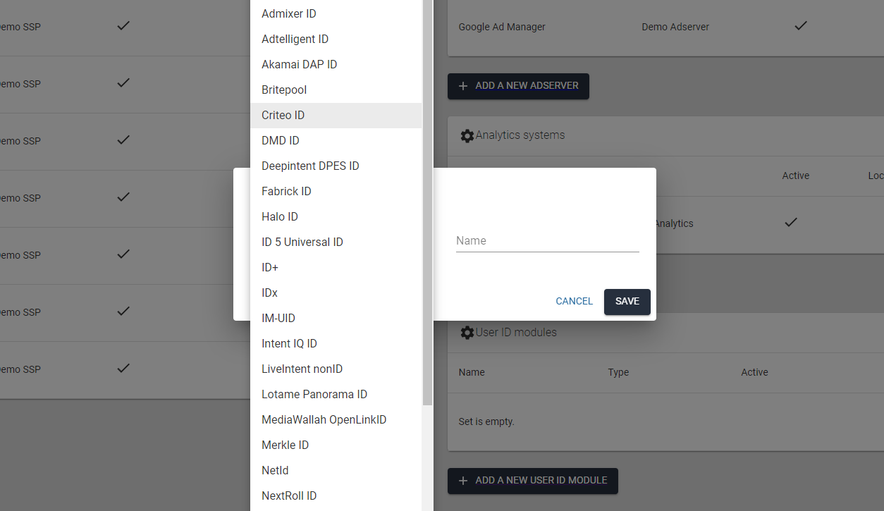The height and width of the screenshot is (511, 884).
Task: Click Active column header in User ID table
Action: click(754, 372)
